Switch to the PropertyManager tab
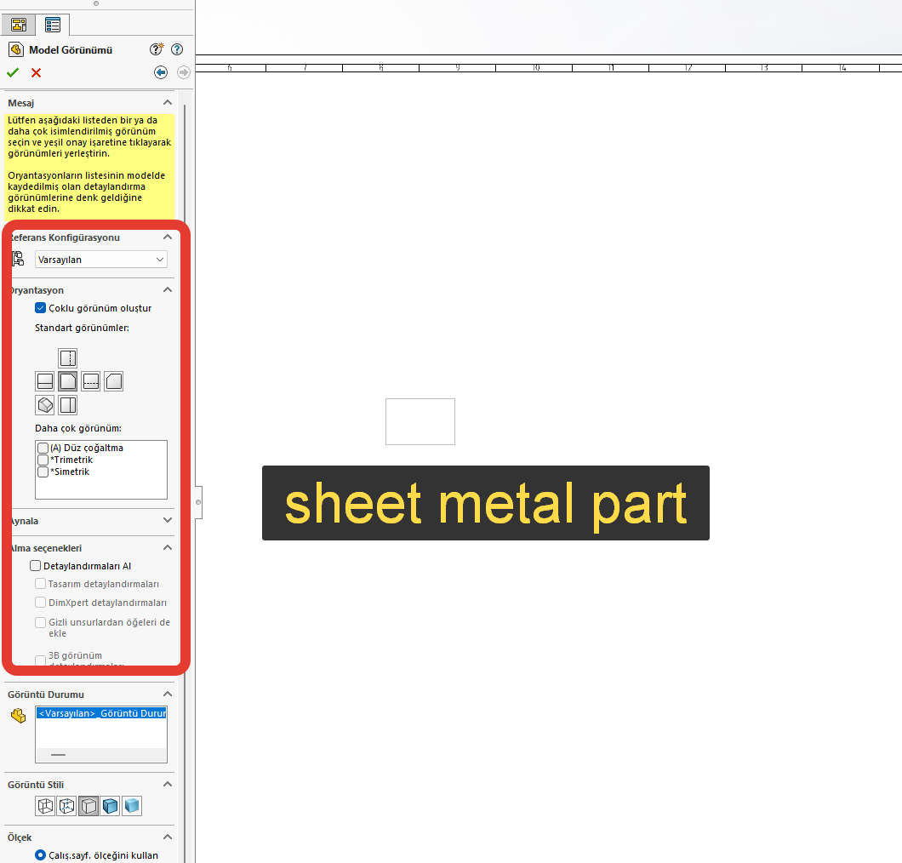The height and width of the screenshot is (863, 902). tap(52, 25)
